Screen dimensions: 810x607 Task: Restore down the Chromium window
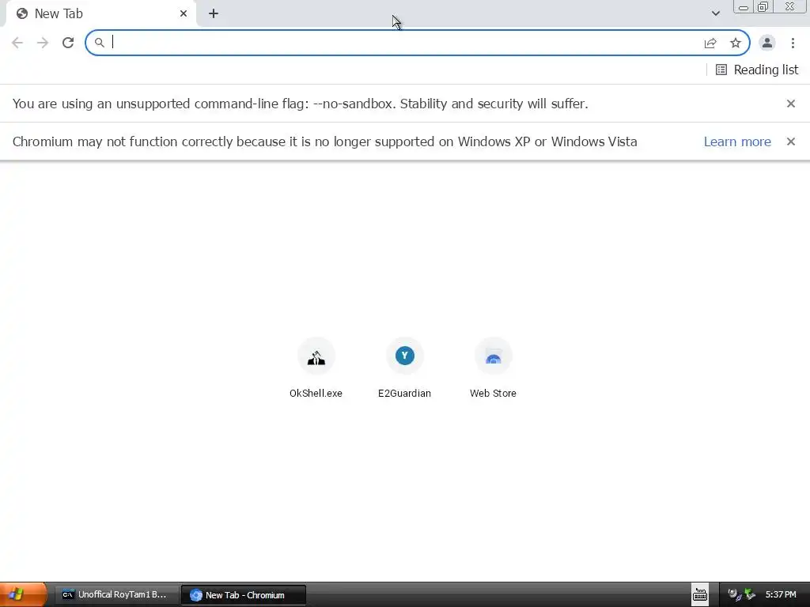pyautogui.click(x=763, y=6)
